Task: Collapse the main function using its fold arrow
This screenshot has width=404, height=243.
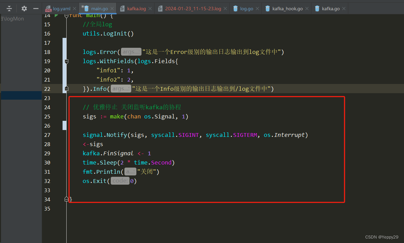Action: (x=67, y=15)
